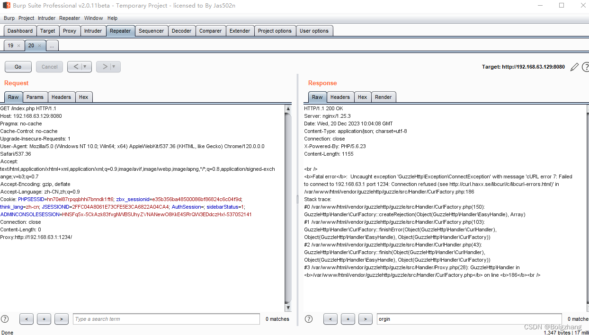The image size is (589, 335).
Task: Add new Repeater tab with ellipsis
Action: tap(52, 46)
